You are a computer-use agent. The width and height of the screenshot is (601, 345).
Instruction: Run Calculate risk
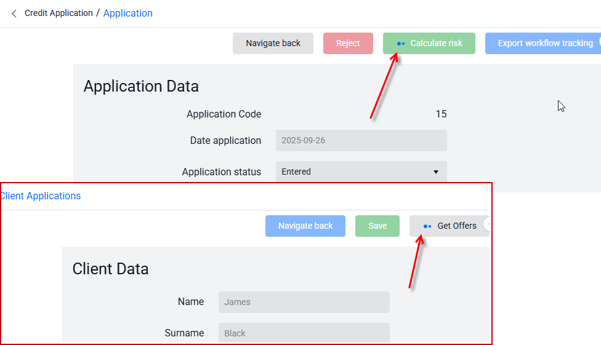click(x=429, y=43)
